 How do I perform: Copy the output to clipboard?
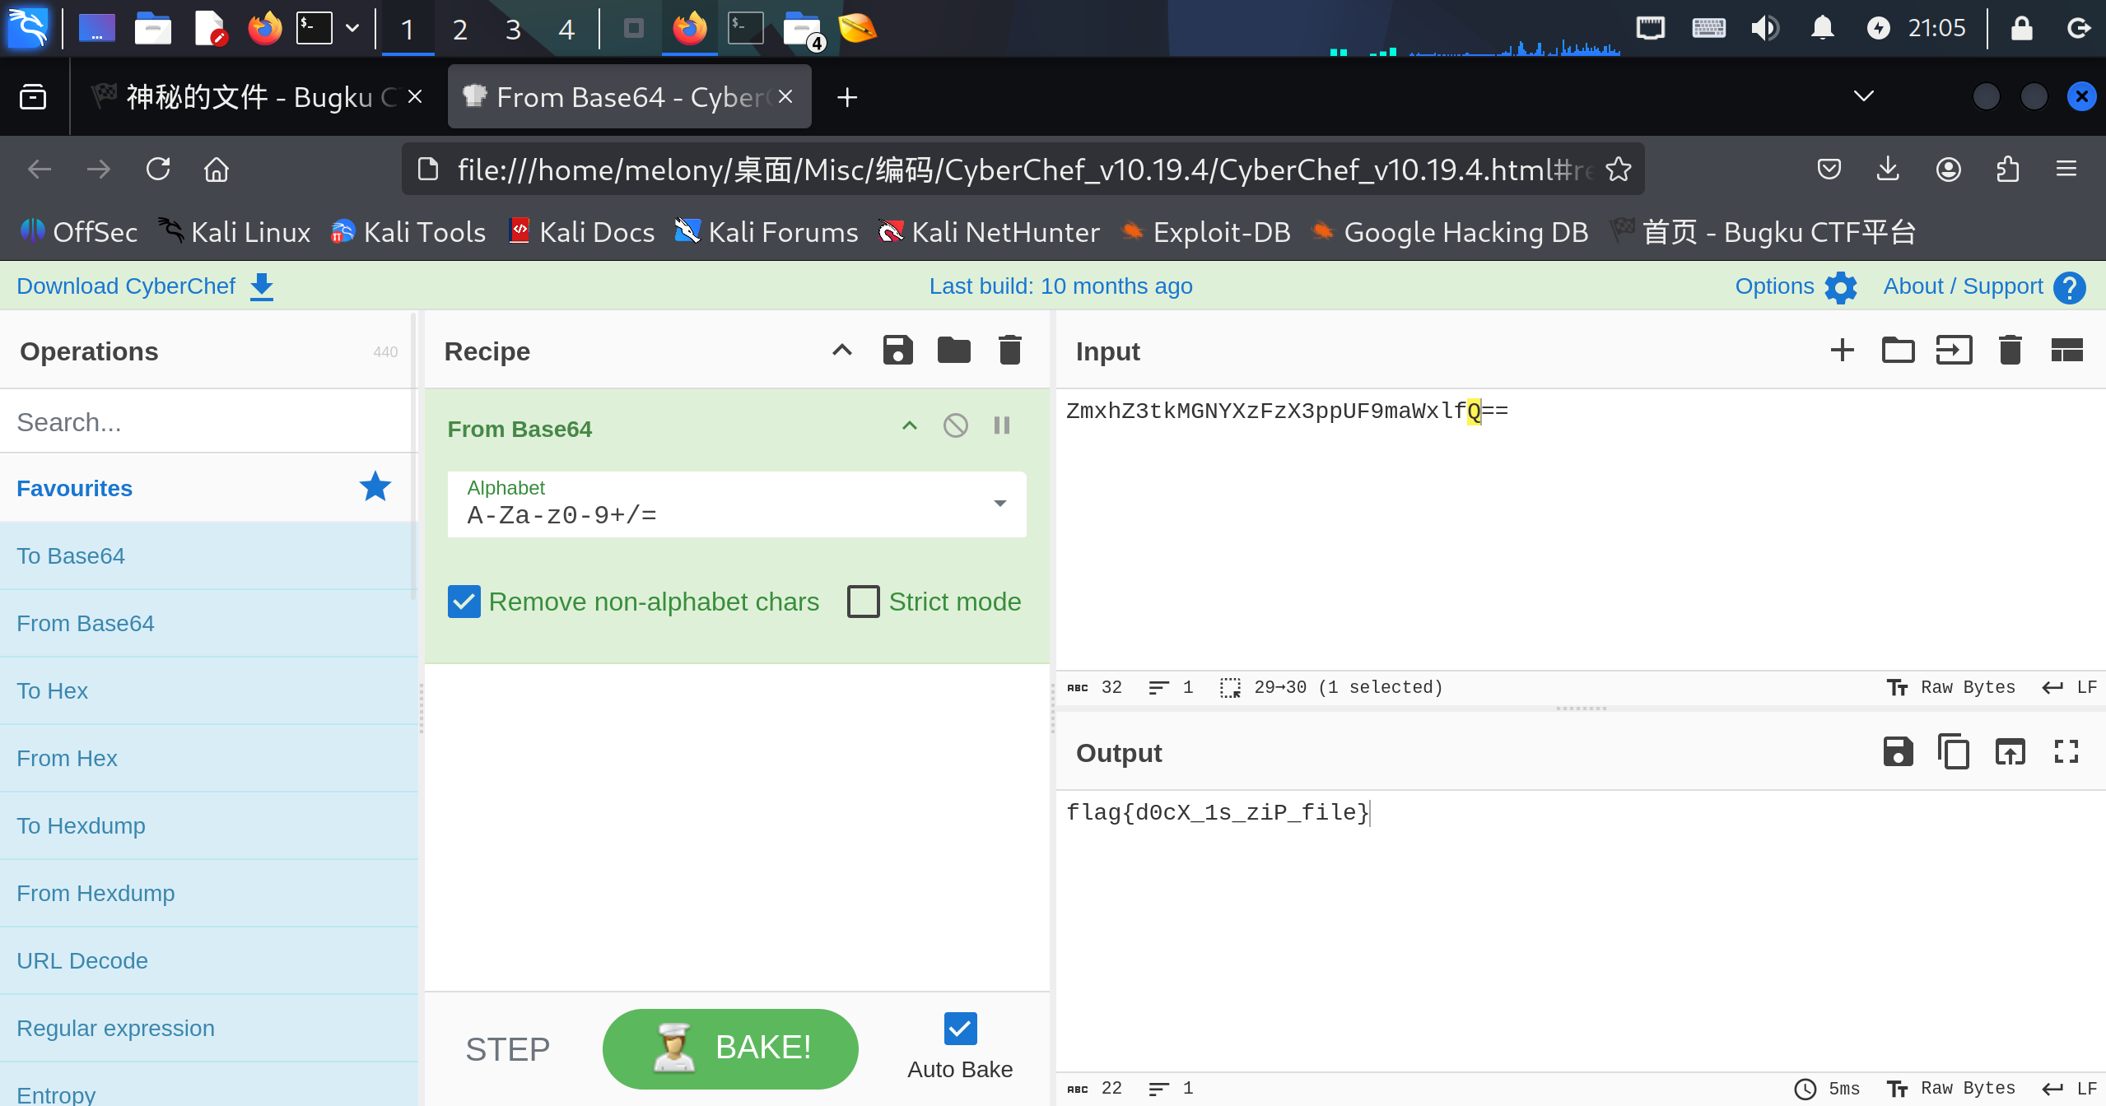click(x=1954, y=752)
